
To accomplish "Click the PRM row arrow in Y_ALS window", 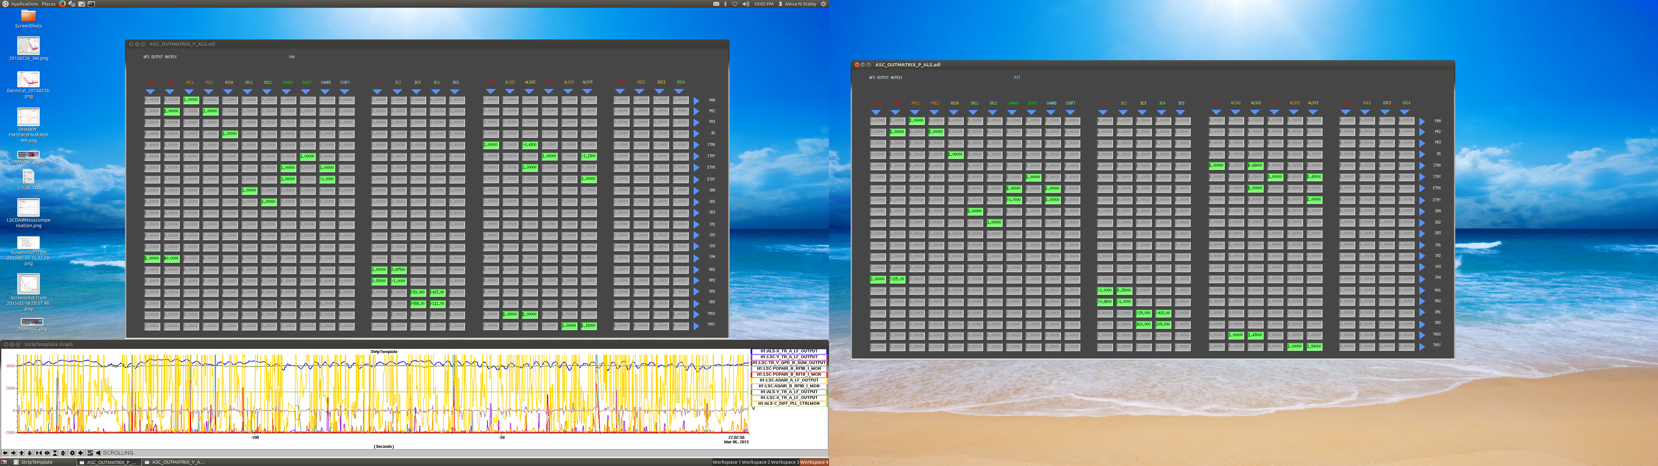I will pyautogui.click(x=697, y=100).
